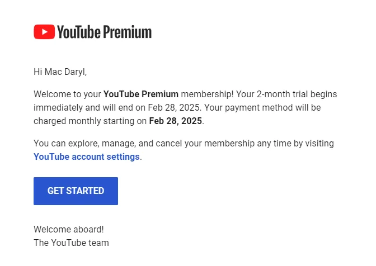Click the YouTube wordmark in the header
The height and width of the screenshot is (266, 376).
coord(79,32)
